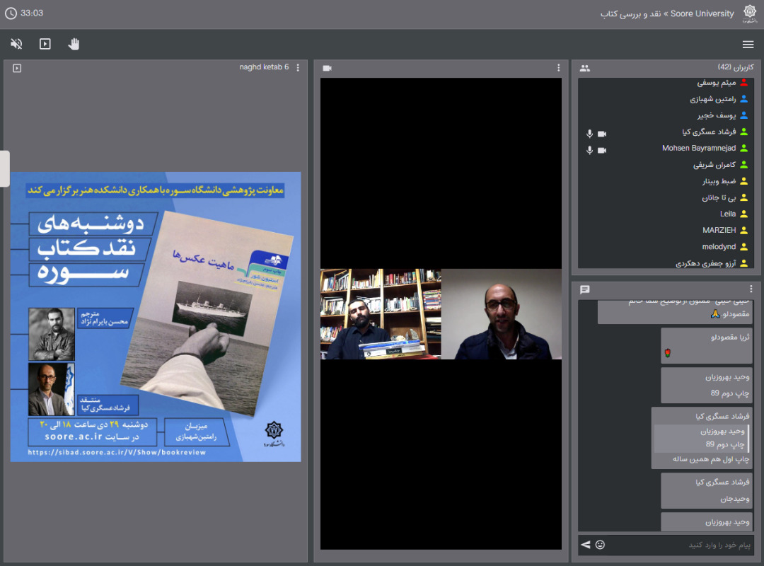The width and height of the screenshot is (764, 566).
Task: Click the right video feed of bald man
Action: (502, 314)
